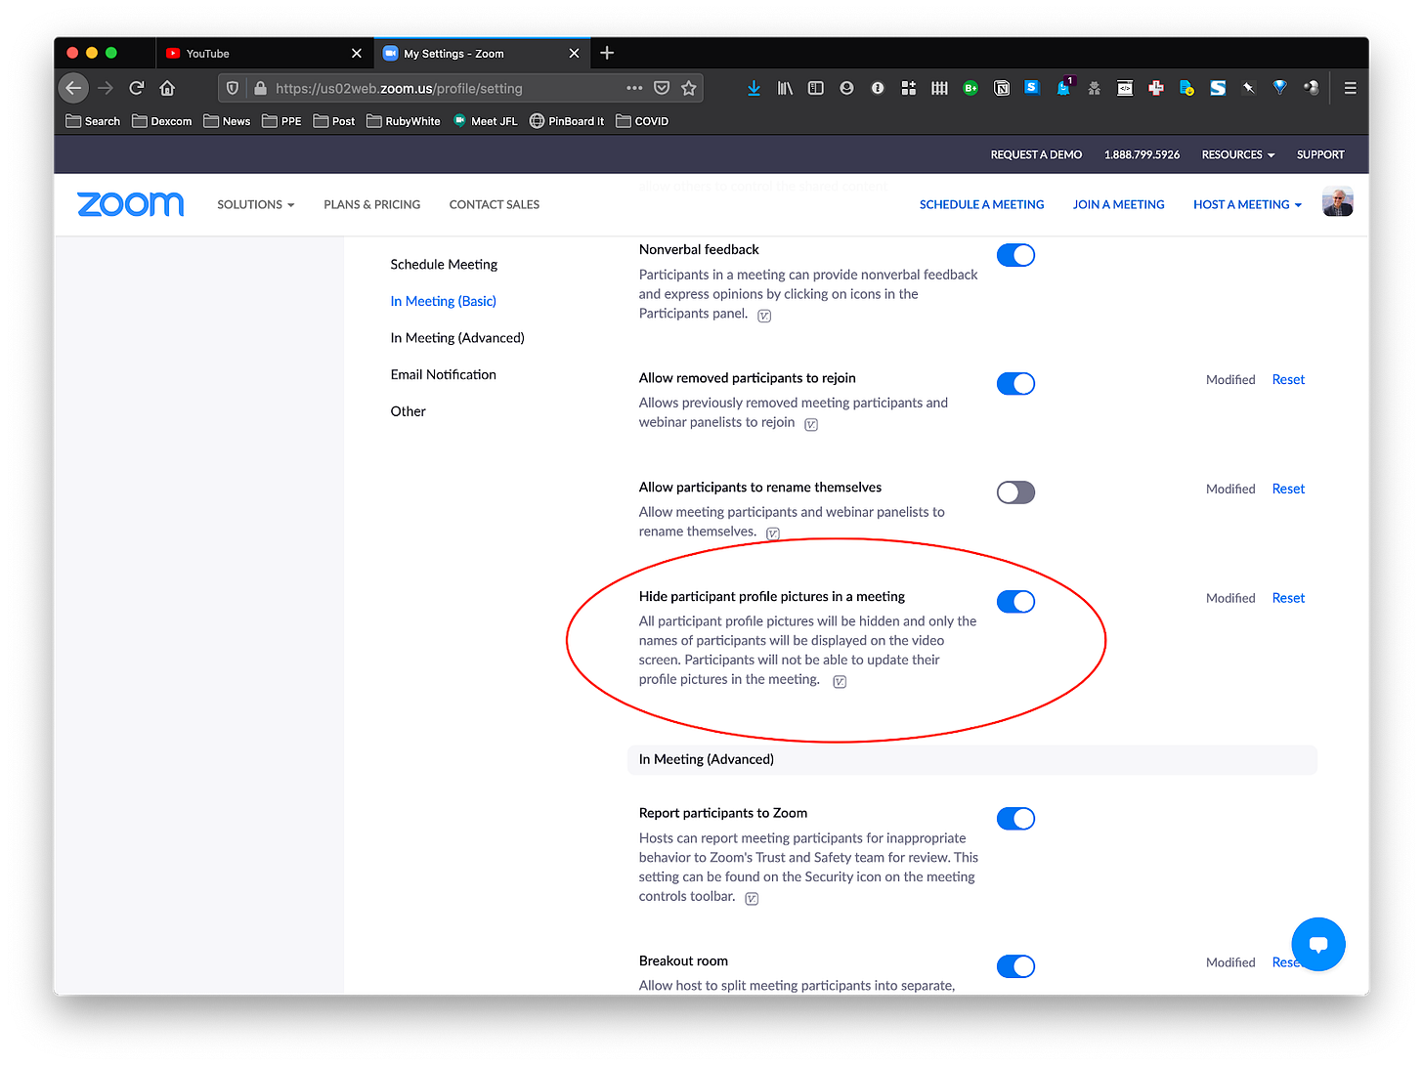Image resolution: width=1423 pixels, height=1066 pixels.
Task: Bookmark this page with the star icon
Action: 689,88
